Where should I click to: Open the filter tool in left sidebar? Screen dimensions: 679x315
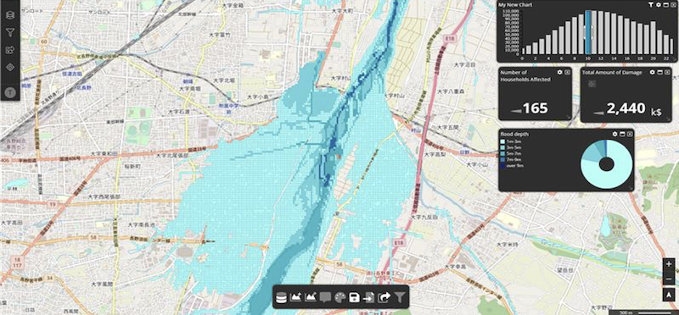pyautogui.click(x=10, y=32)
